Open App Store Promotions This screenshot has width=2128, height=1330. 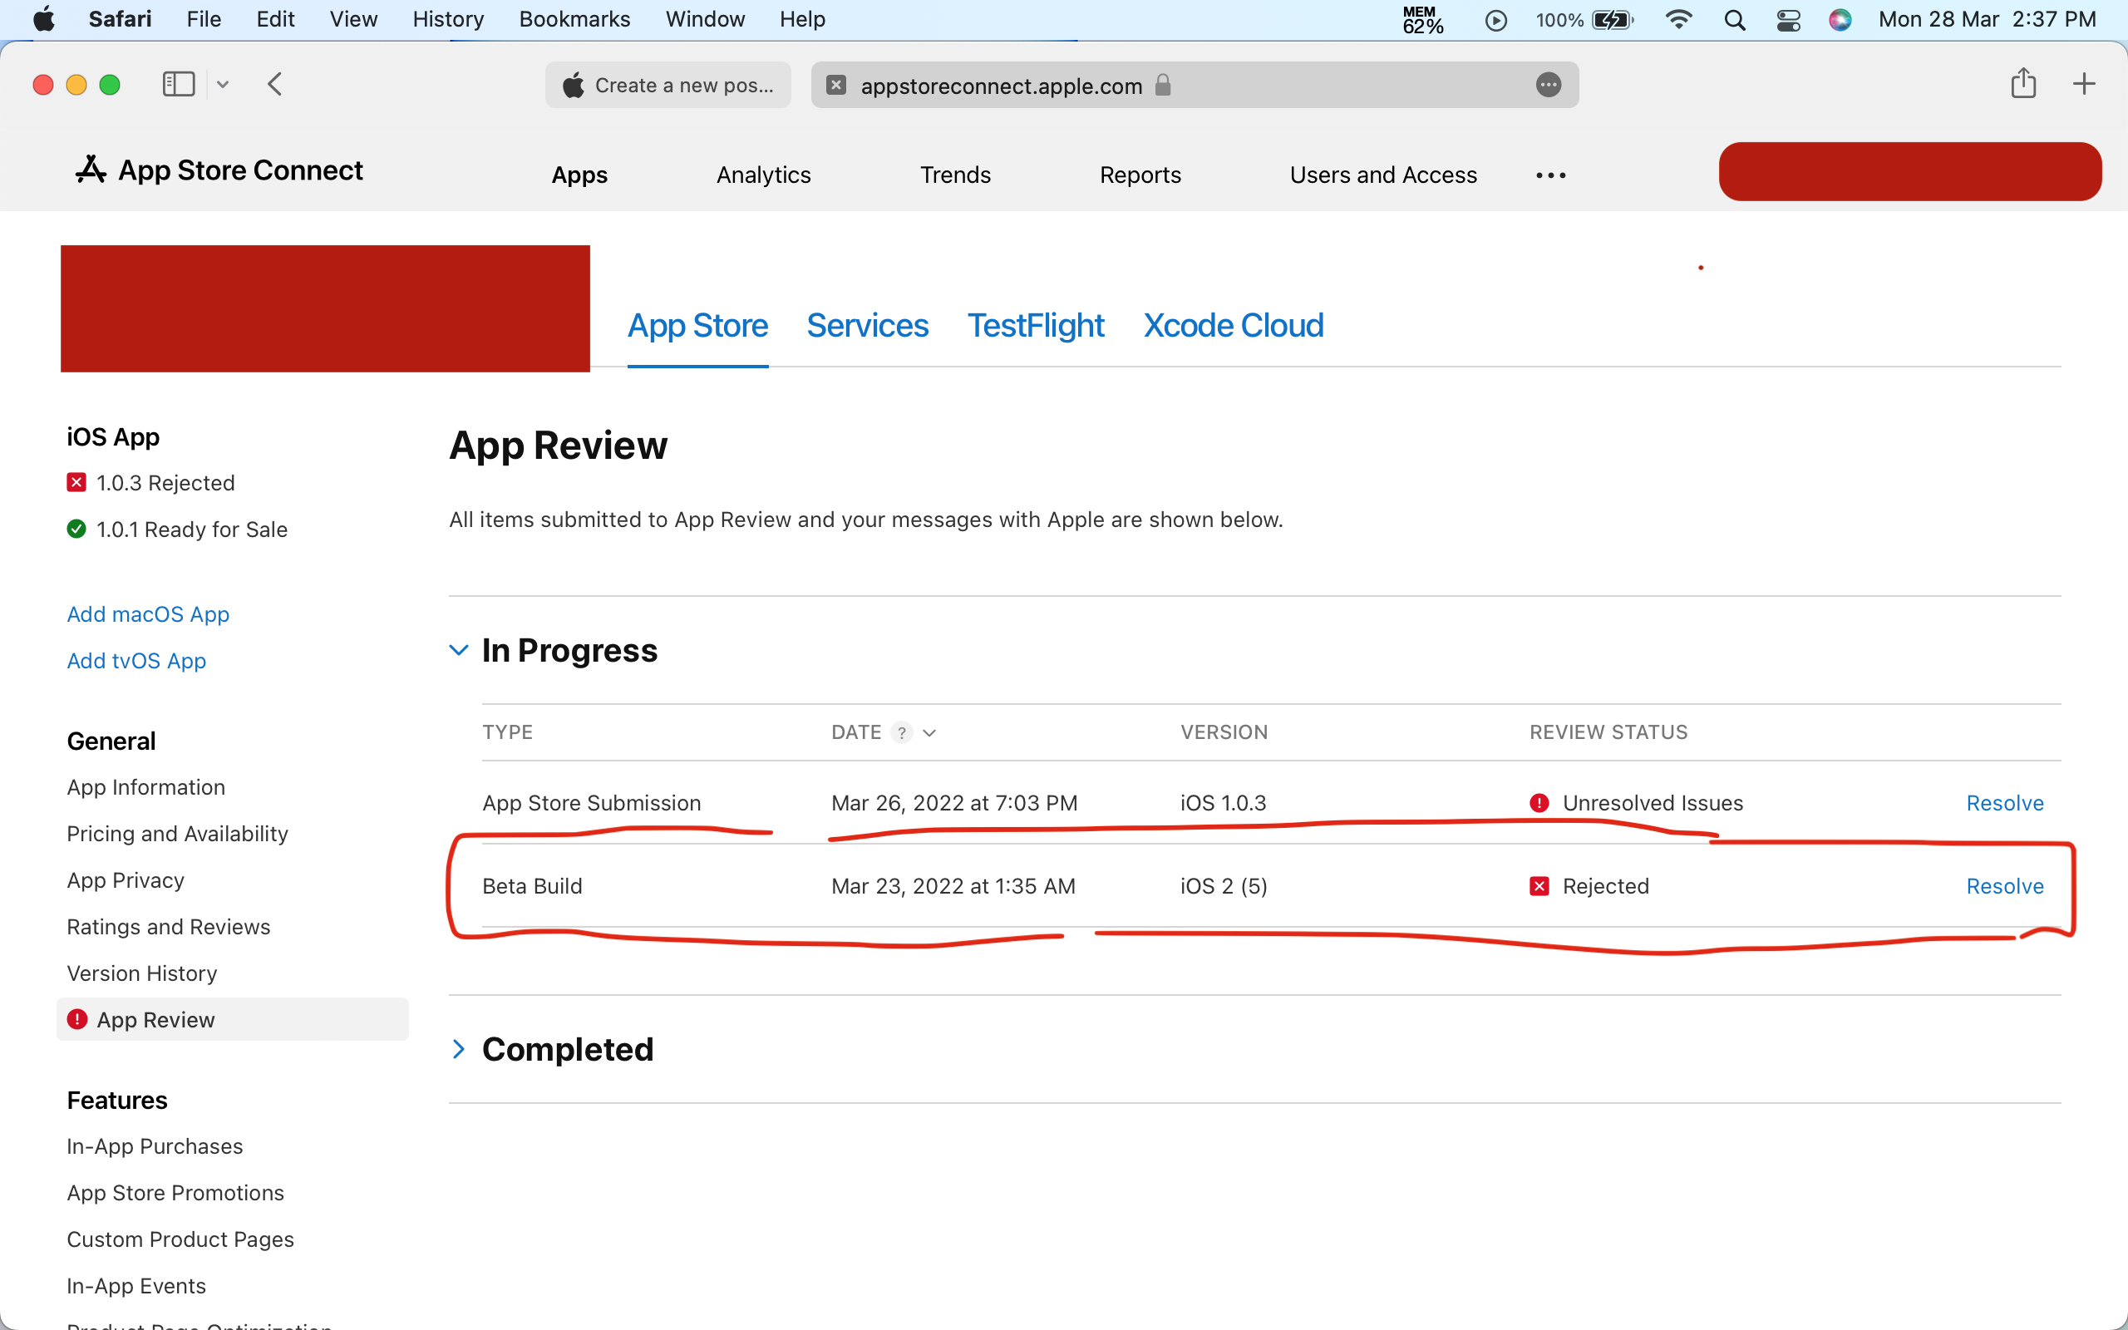tap(176, 1193)
